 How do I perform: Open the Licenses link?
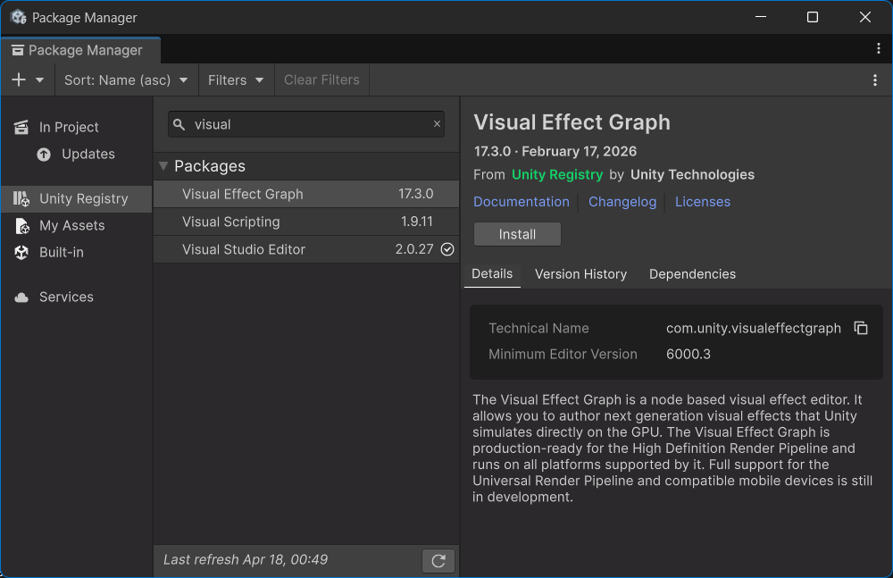coord(702,202)
